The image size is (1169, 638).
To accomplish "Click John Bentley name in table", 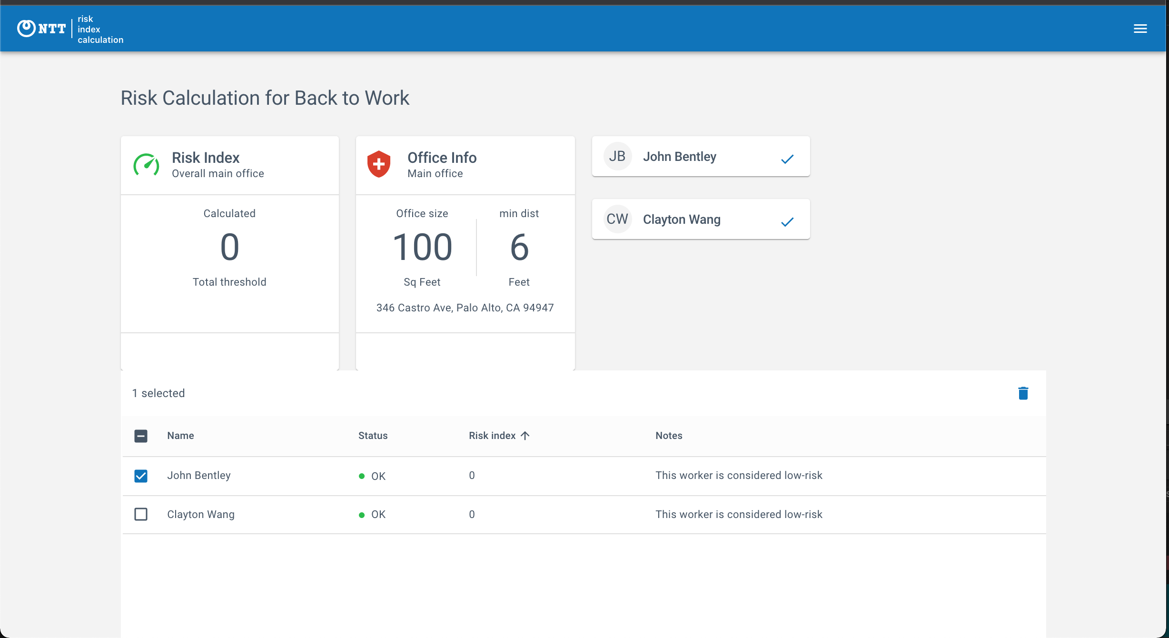I will 199,475.
